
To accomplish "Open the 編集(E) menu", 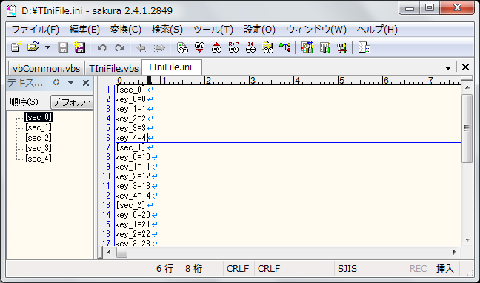I will 84,30.
